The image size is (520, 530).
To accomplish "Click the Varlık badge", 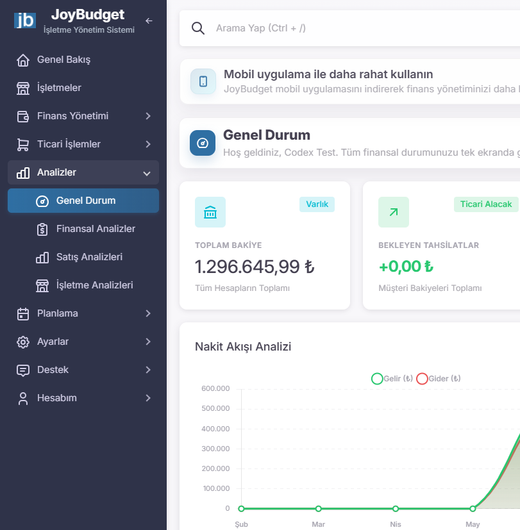I will 317,204.
